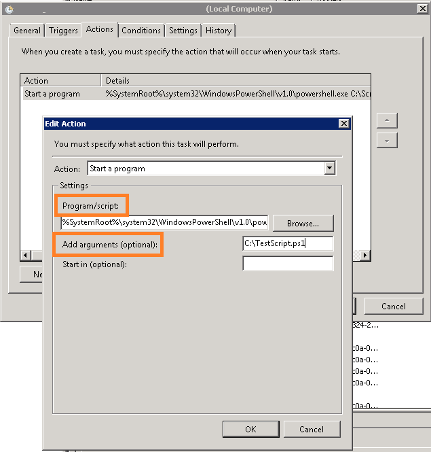
Task: Click the powershell.exe details text in the action row
Action: 238,94
